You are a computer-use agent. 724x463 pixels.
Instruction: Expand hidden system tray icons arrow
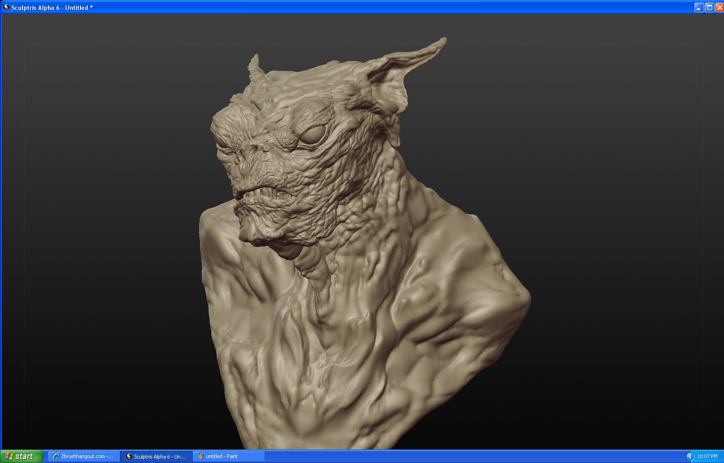[x=690, y=456]
